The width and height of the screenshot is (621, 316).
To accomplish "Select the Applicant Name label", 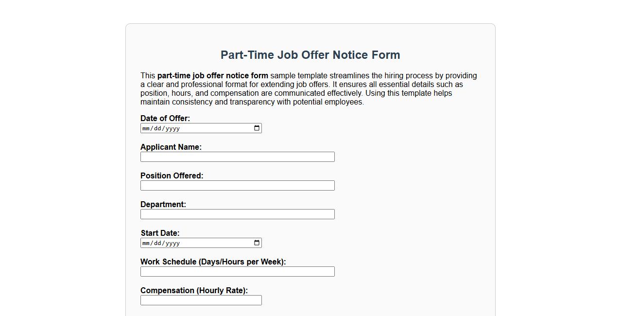I will (171, 147).
